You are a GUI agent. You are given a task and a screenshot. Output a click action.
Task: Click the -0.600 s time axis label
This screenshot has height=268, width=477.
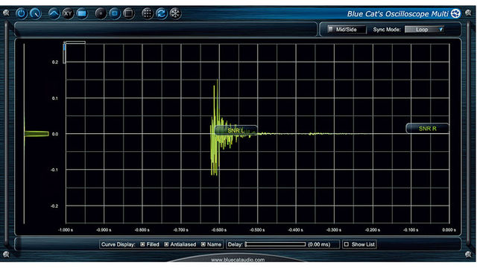tap(219, 230)
